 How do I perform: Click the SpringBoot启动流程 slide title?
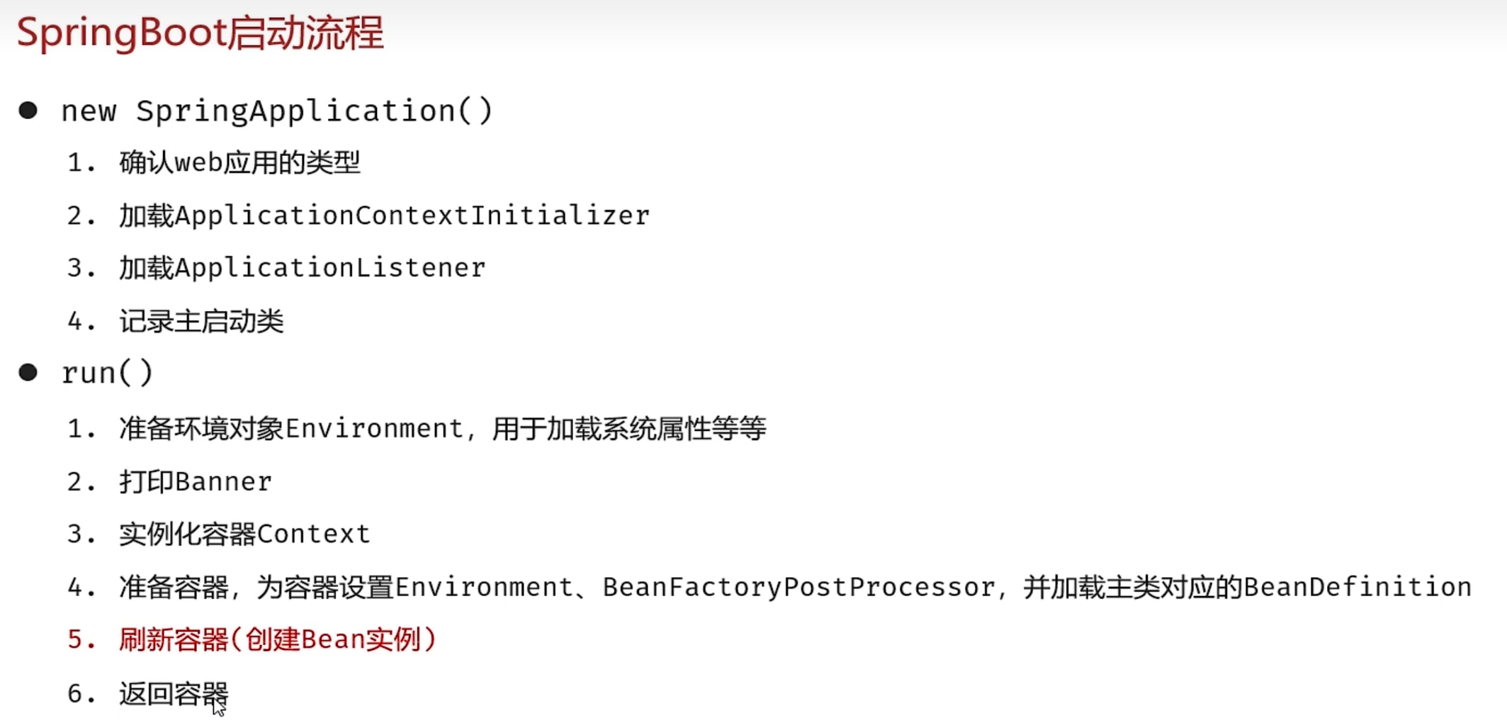(x=200, y=33)
